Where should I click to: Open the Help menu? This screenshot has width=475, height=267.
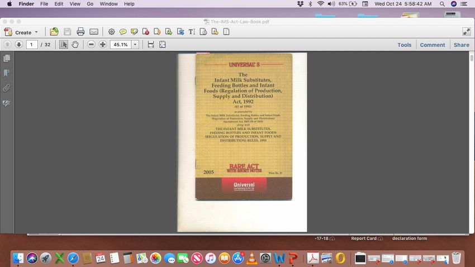[x=129, y=4]
